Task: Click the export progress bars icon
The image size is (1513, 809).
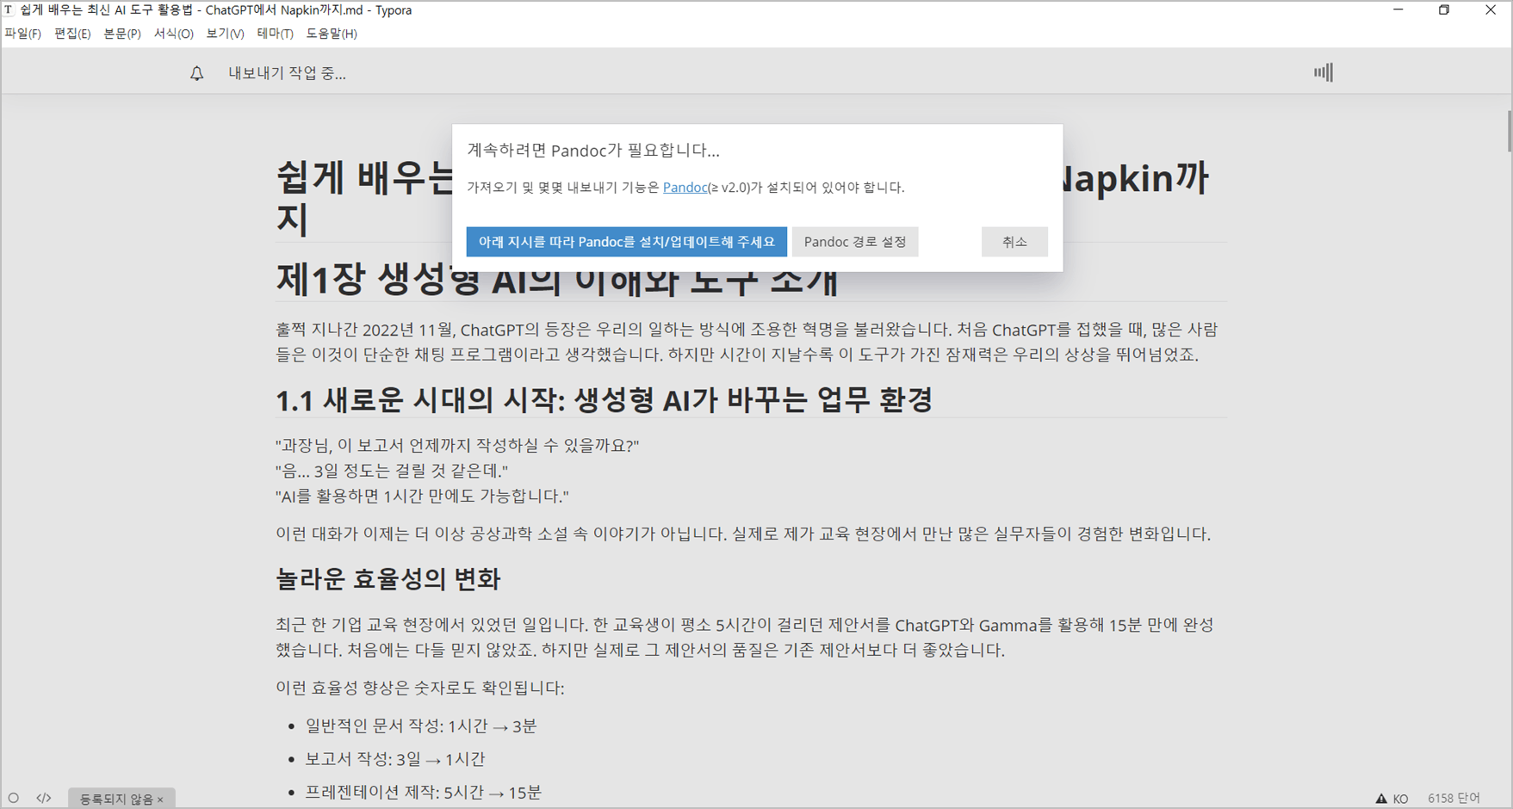Action: (1324, 72)
